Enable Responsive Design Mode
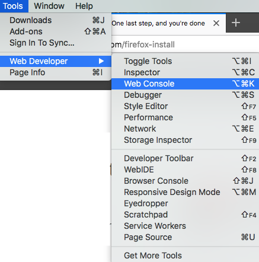259x262 pixels. coord(185,192)
